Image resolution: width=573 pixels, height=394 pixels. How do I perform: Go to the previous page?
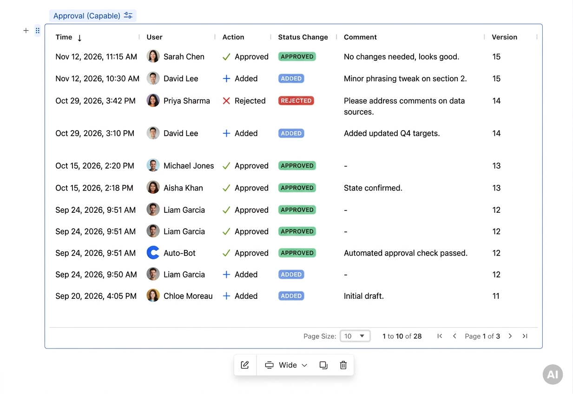[x=454, y=336]
